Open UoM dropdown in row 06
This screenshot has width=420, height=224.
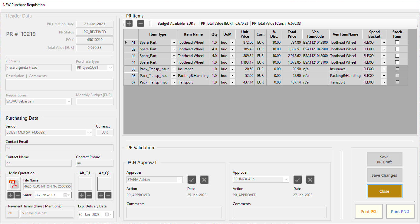[x=232, y=76]
